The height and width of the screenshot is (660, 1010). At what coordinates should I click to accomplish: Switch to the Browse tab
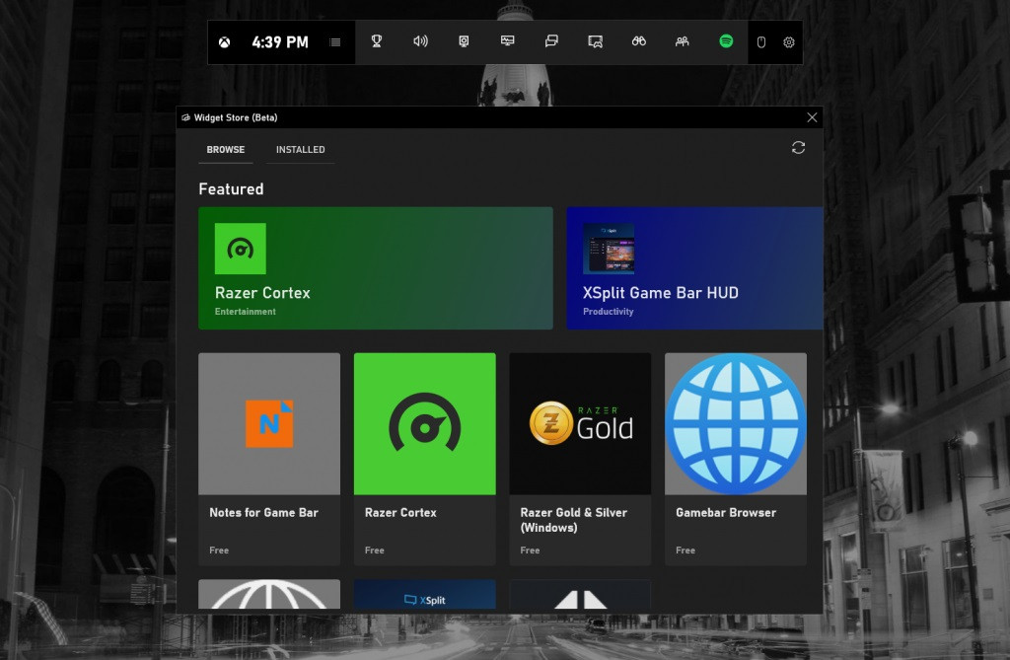pos(226,150)
